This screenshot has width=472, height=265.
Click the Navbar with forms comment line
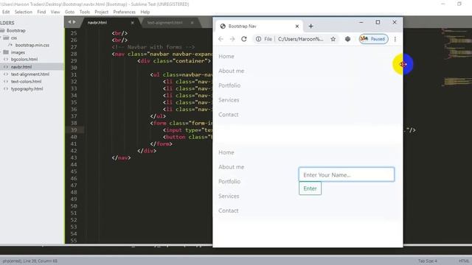153,47
